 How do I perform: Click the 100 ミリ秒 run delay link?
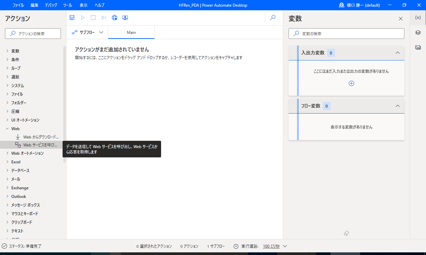click(x=271, y=246)
